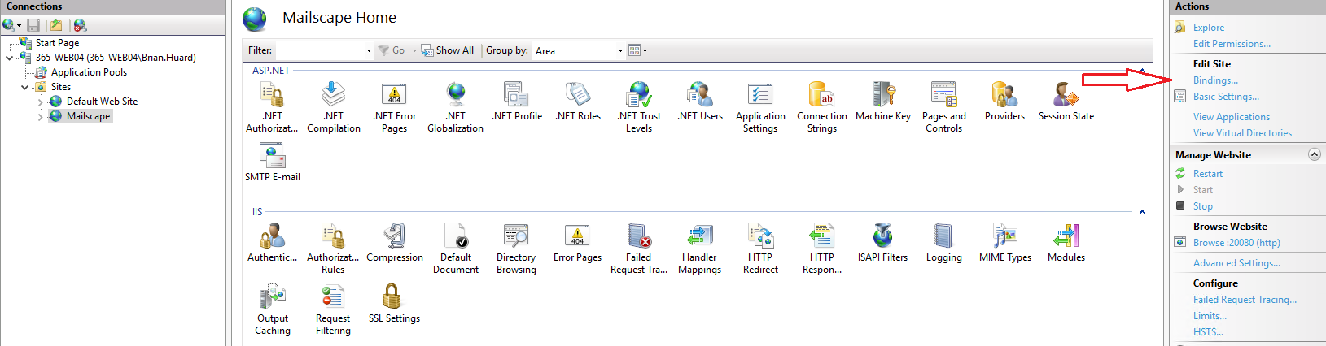
Task: Open MIME Types feature
Action: pyautogui.click(x=1005, y=242)
